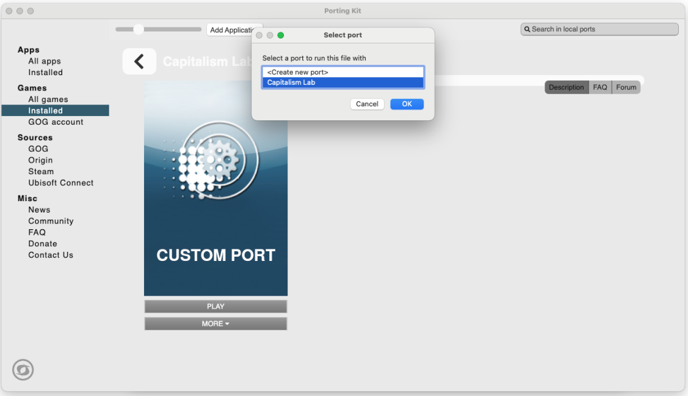The image size is (688, 396).
Task: Focus the Search in local ports field
Action: pyautogui.click(x=599, y=29)
